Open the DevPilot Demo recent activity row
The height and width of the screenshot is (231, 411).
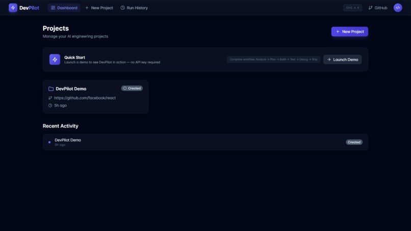(205, 142)
